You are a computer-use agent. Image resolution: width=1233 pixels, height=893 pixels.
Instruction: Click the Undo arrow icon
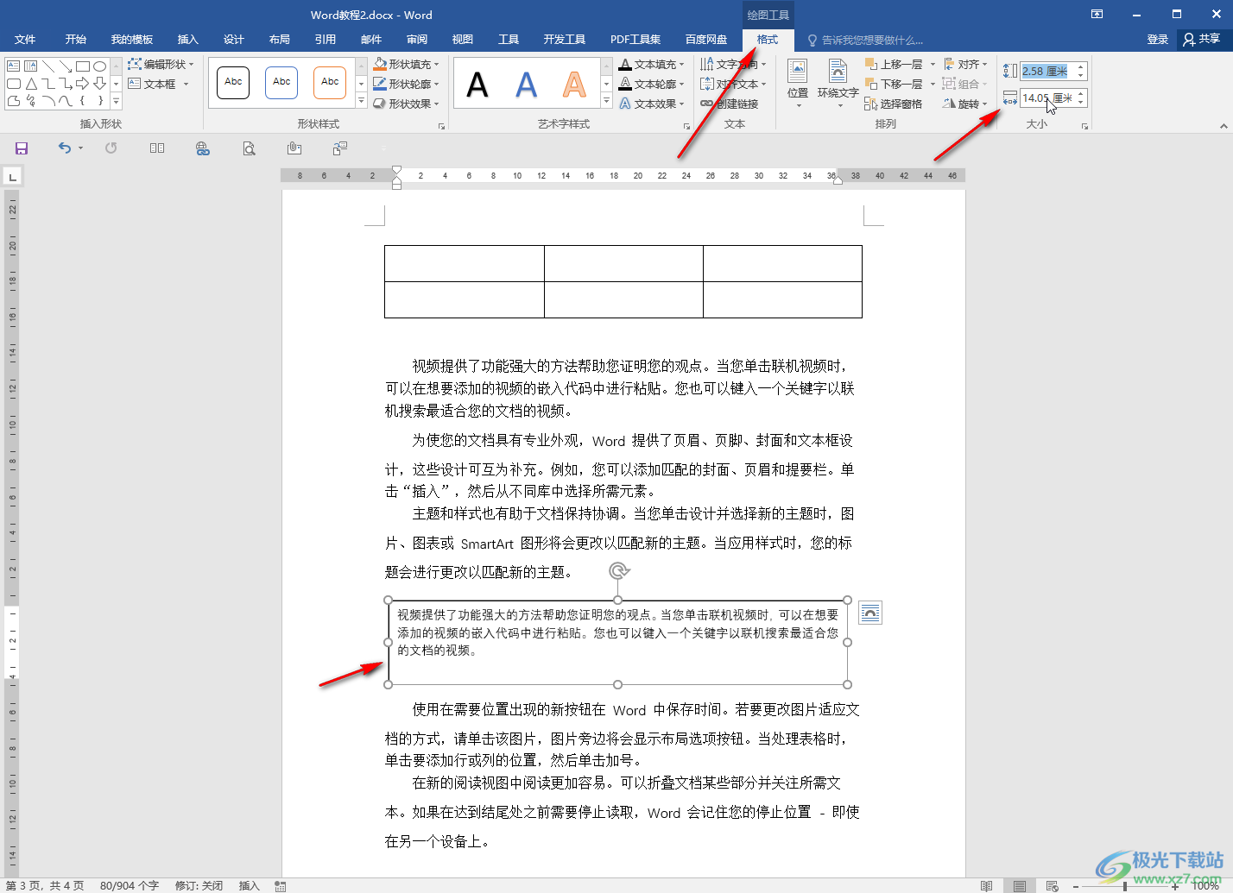click(x=65, y=148)
